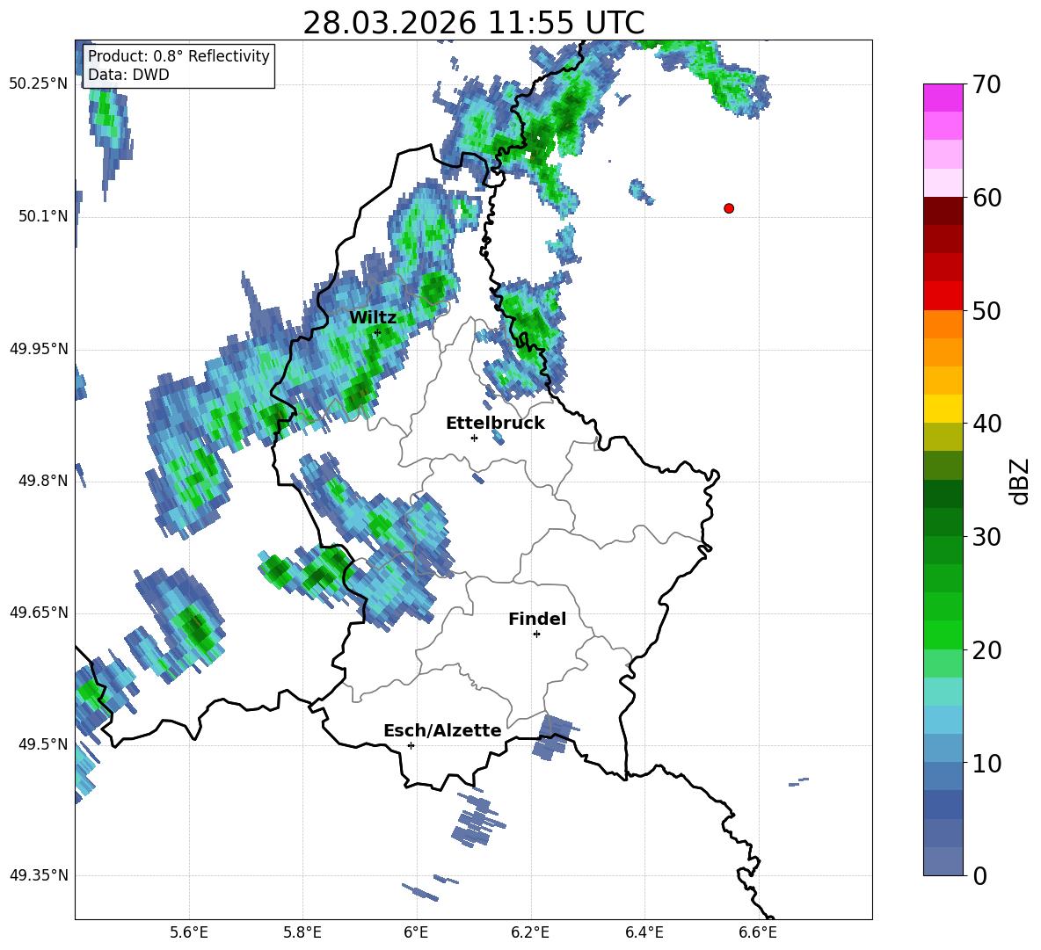Click the magenta top colorbar segment
The image size is (1041, 950).
pyautogui.click(x=943, y=98)
